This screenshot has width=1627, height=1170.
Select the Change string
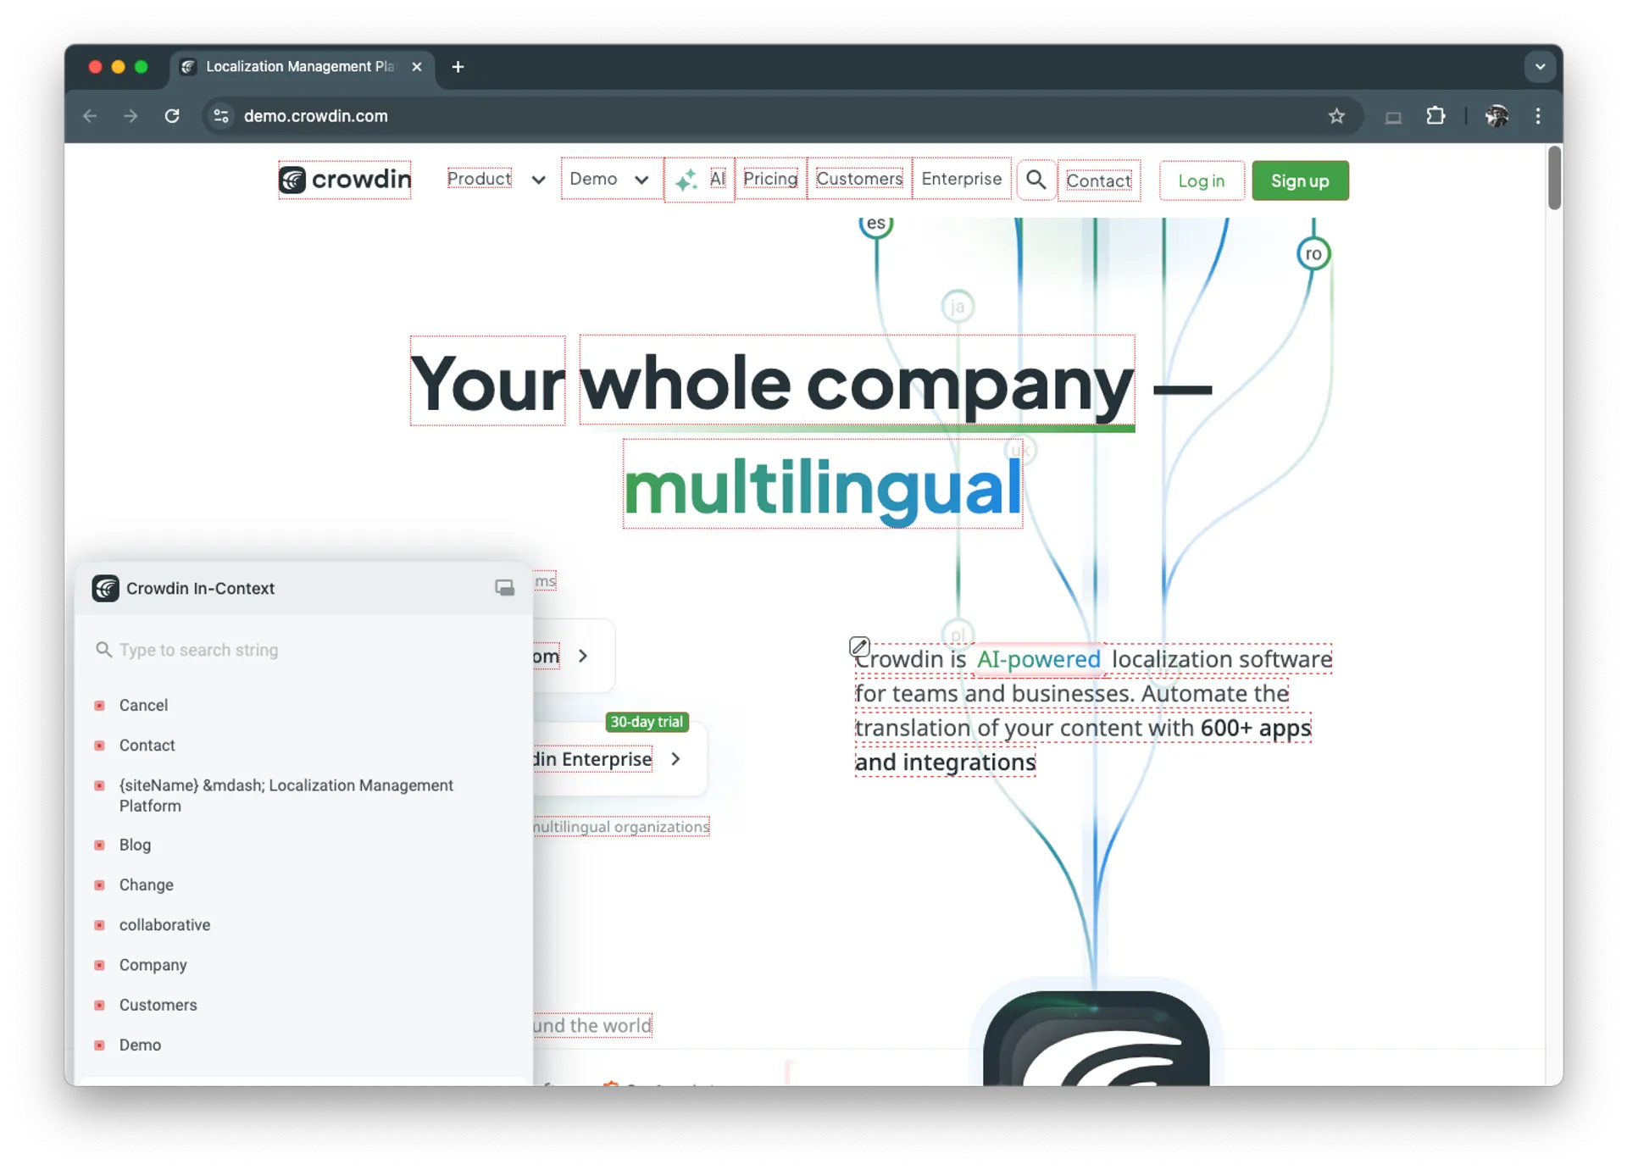click(x=146, y=884)
